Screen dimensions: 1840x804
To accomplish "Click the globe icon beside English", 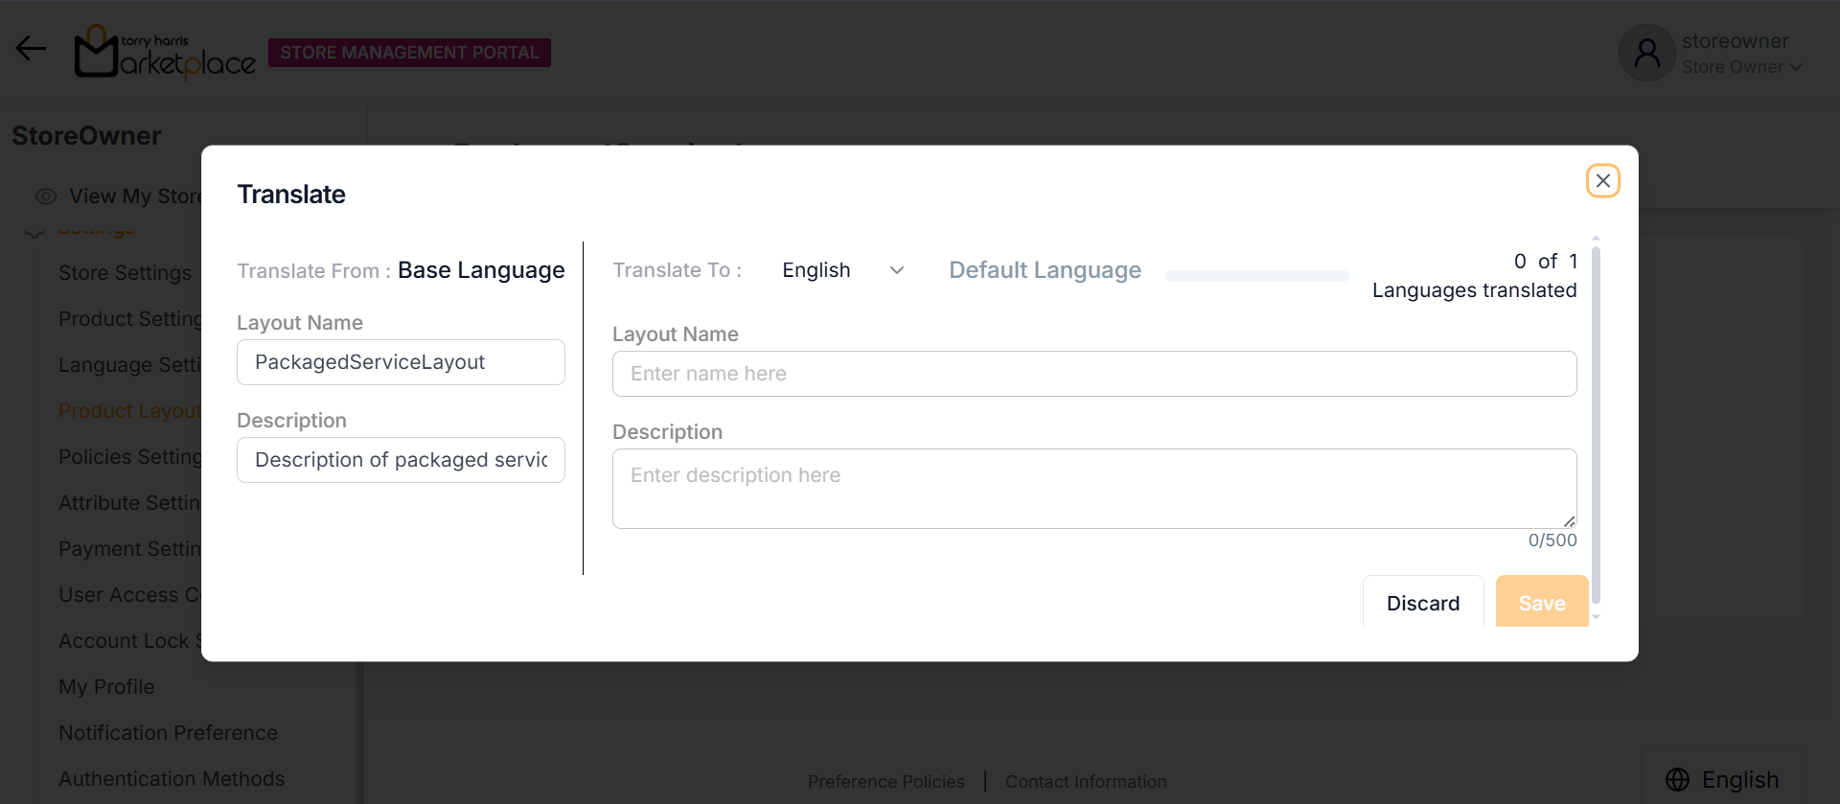I will pyautogui.click(x=1677, y=780).
